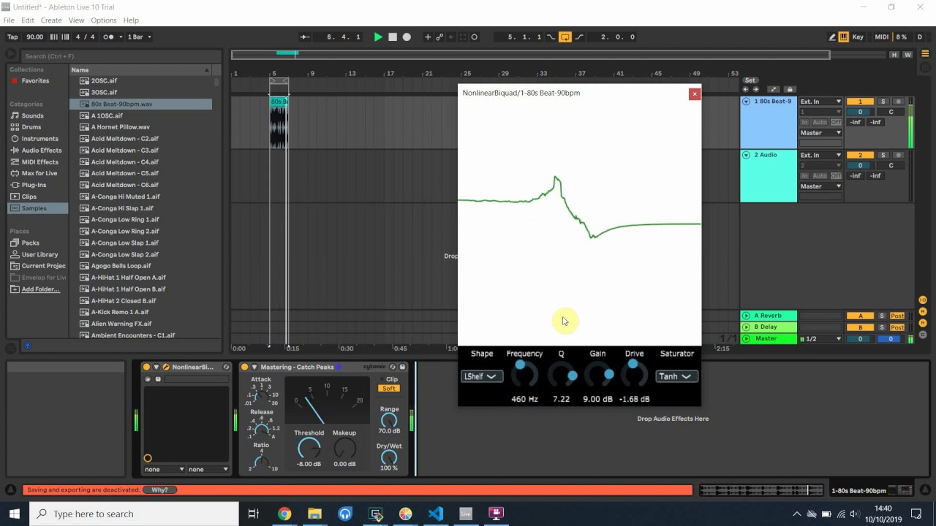Select Plug-Ins category in browser
This screenshot has width=936, height=526.
tap(34, 185)
